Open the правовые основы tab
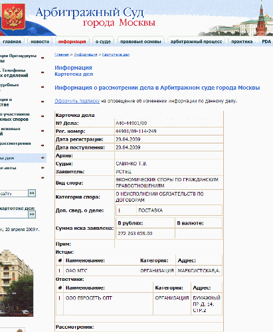The image size is (273, 332). tap(141, 42)
